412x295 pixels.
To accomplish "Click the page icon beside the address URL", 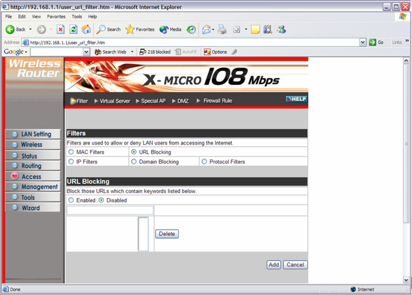I will click(x=25, y=42).
